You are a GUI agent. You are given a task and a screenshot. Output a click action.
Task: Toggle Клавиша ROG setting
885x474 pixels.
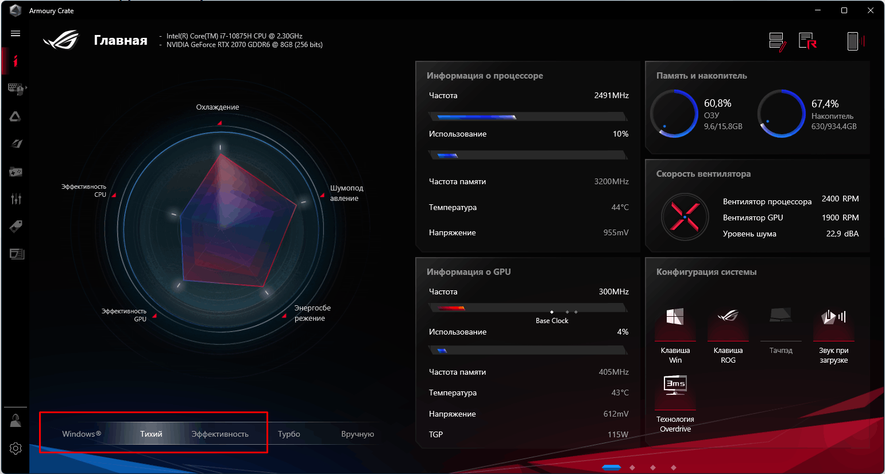(x=728, y=335)
